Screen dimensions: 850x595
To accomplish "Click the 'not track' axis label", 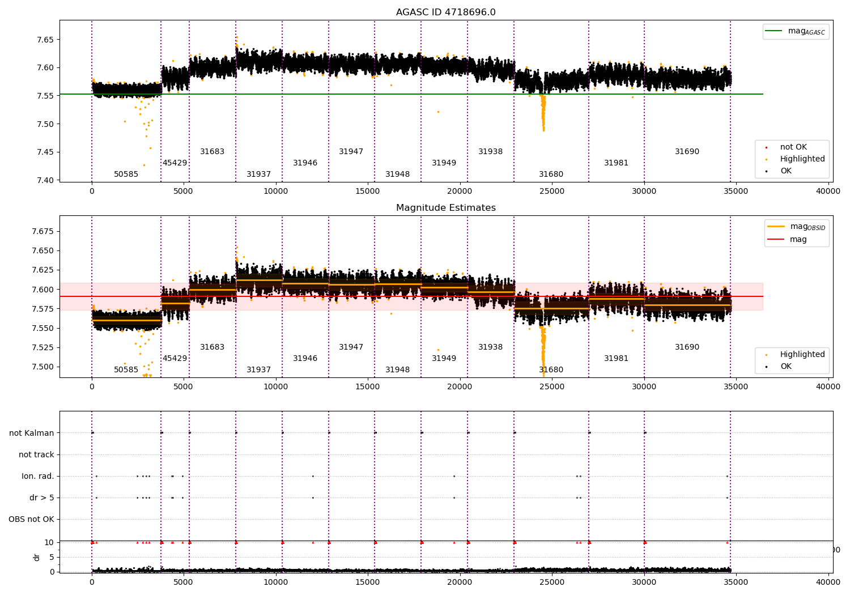I will [36, 454].
